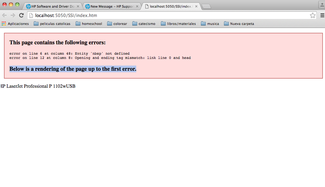Open the Chrome menu (hamburger icon)
The height and width of the screenshot is (187, 325).
click(x=322, y=15)
